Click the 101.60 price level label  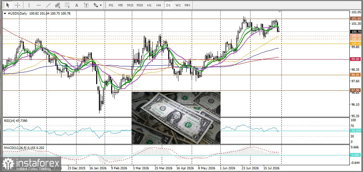click(x=356, y=18)
